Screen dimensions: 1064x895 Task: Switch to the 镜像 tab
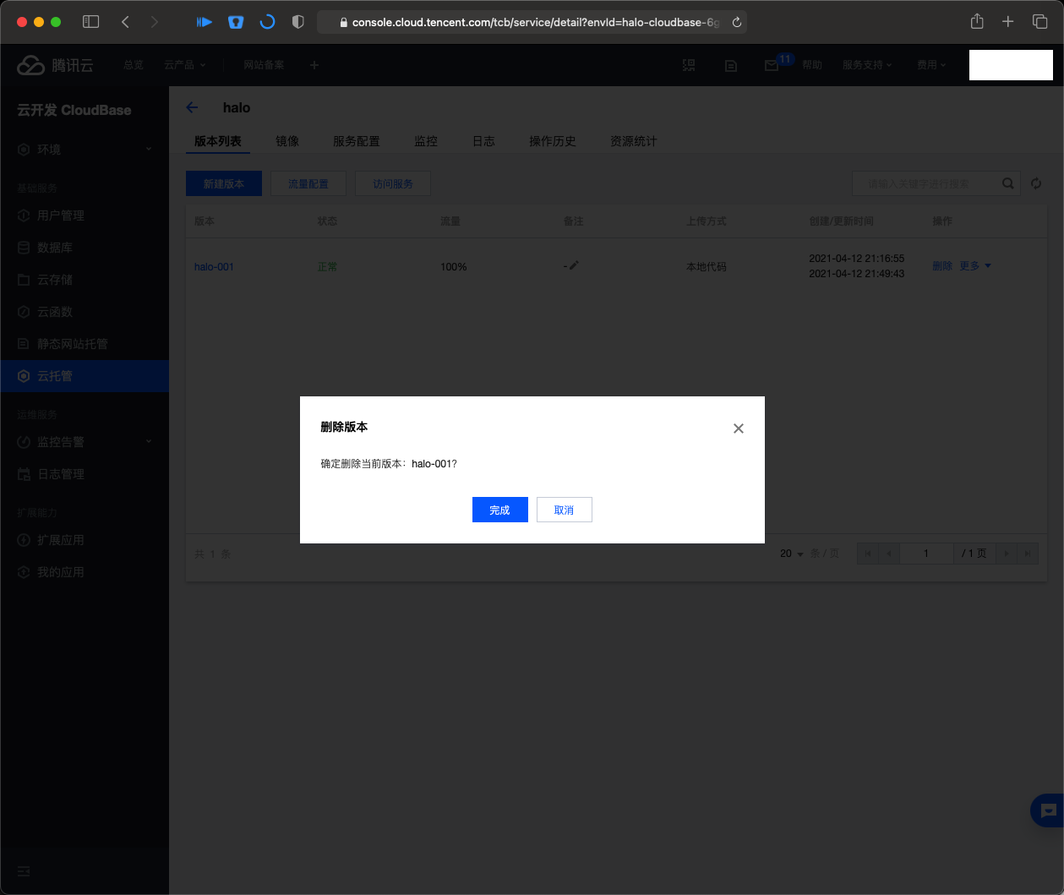point(287,141)
